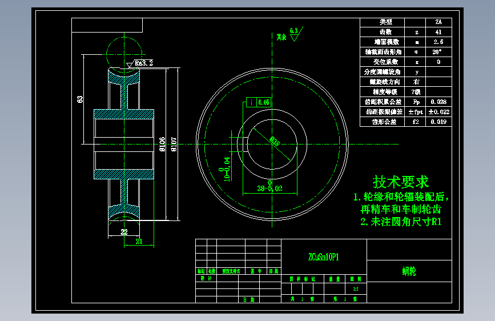Screen dimensions: 495x321
Task: Click the Ra3.2 surface roughness label
Action: [144, 63]
